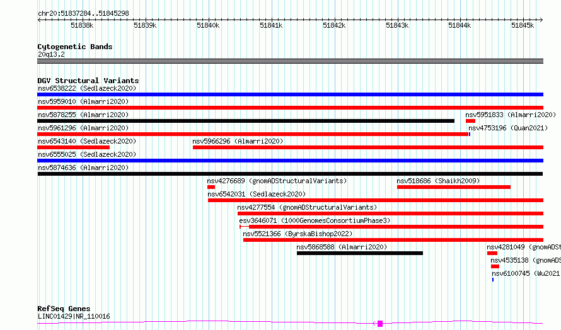This screenshot has height=330, width=561.
Task: Click the 51840k ruler tick label
Action: [x=208, y=25]
